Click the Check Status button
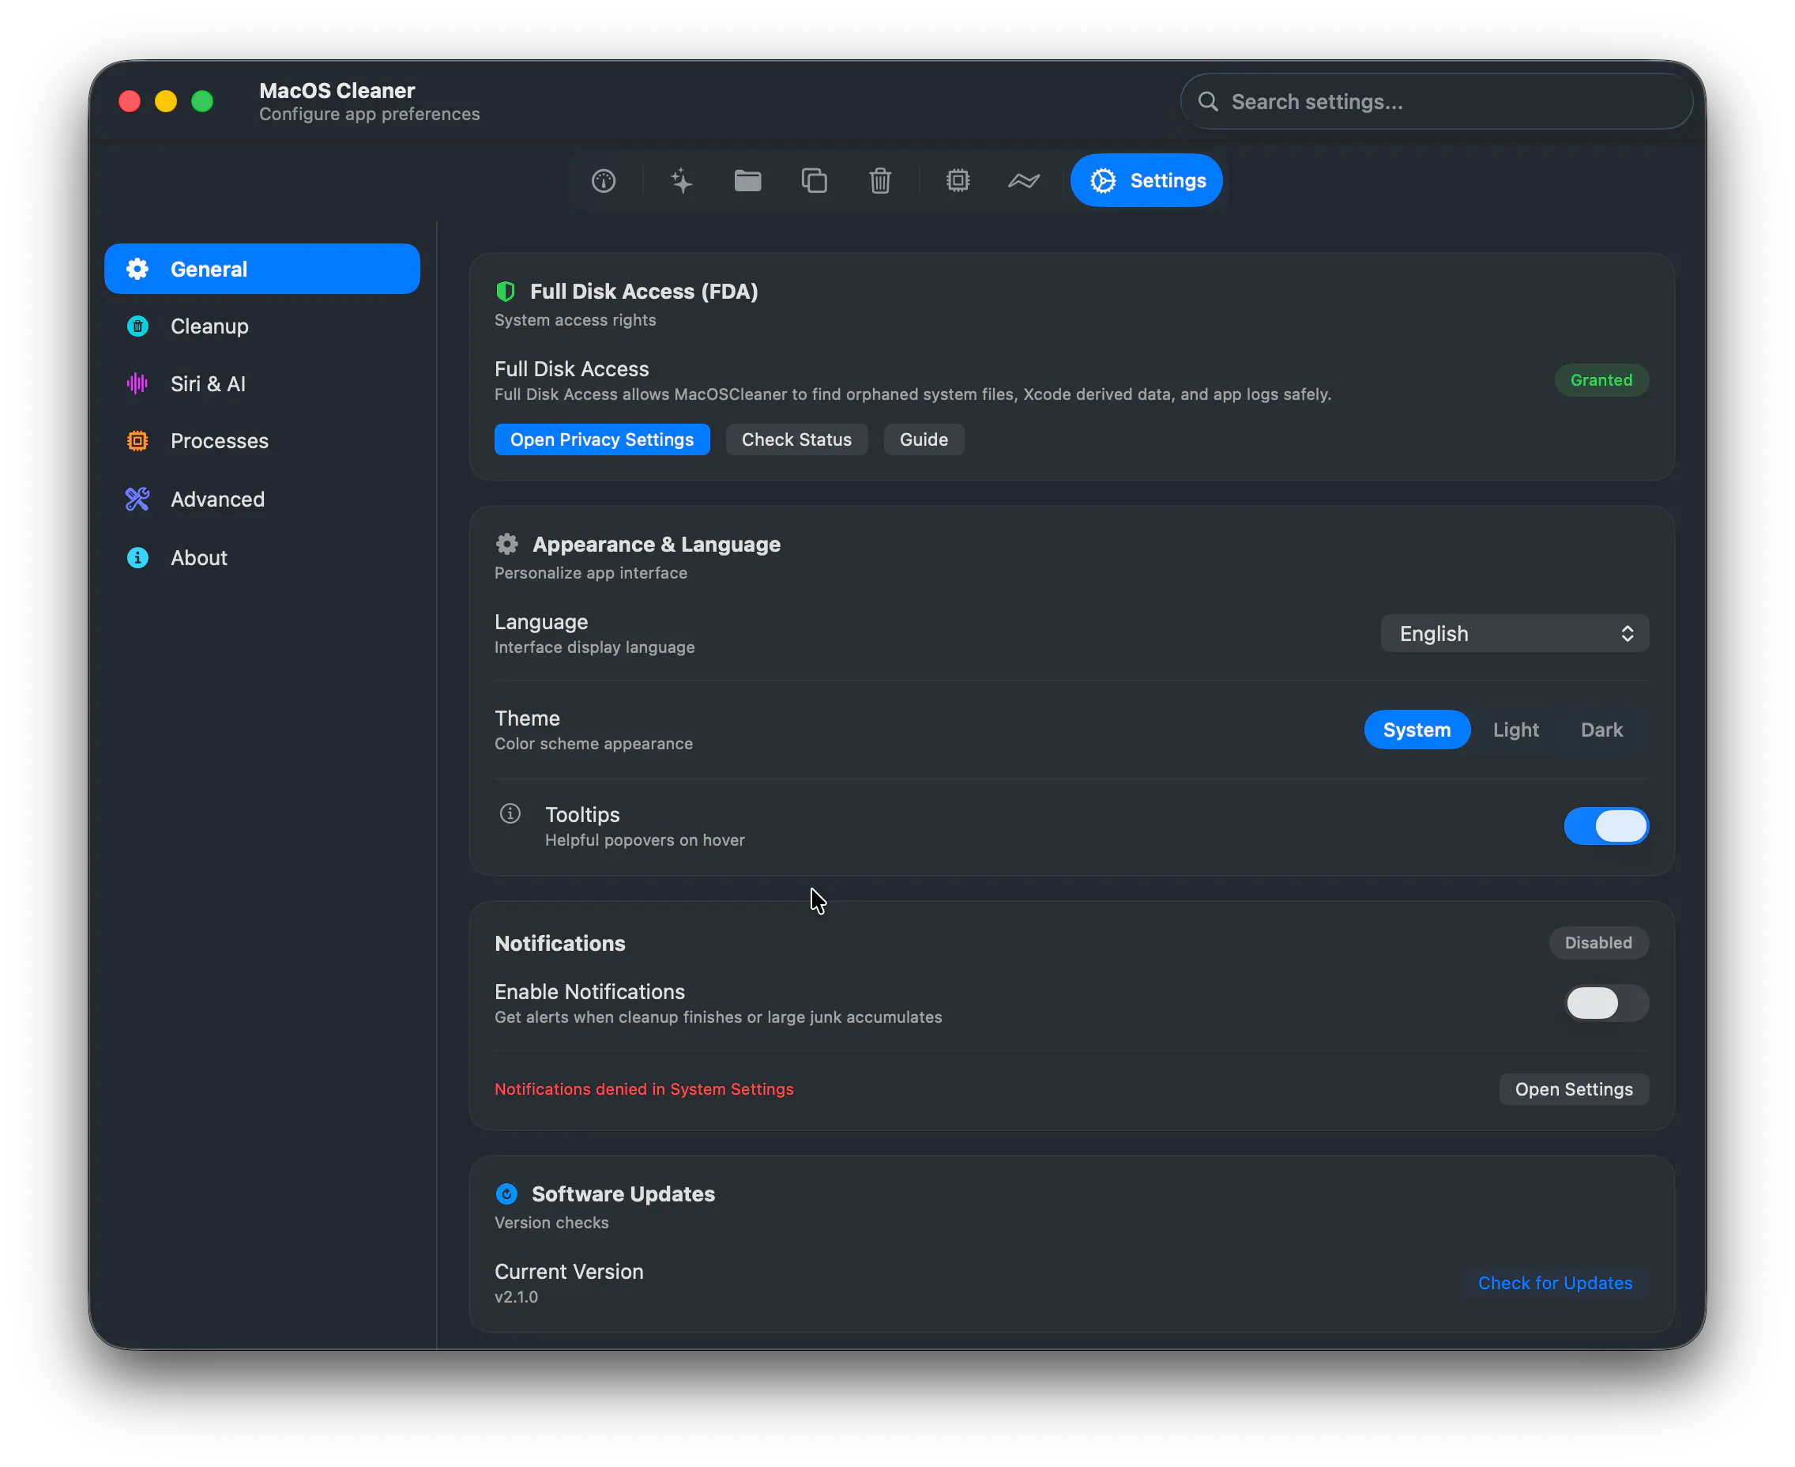Image resolution: width=1795 pixels, height=1467 pixels. point(796,439)
